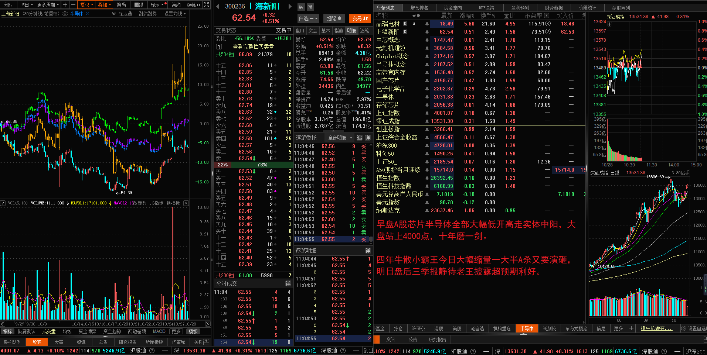The width and height of the screenshot is (707, 355).
Task: Click the plus icon on 深证成指 chart
Action: click(610, 24)
